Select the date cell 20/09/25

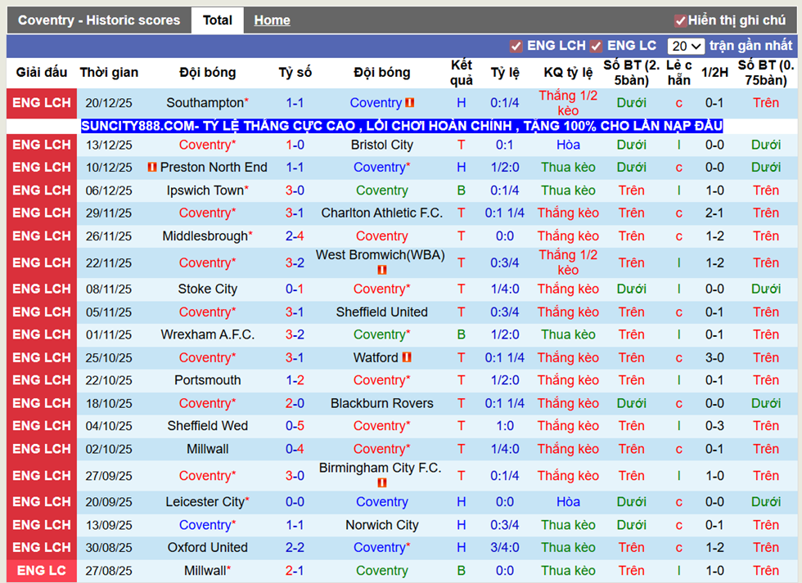109,502
